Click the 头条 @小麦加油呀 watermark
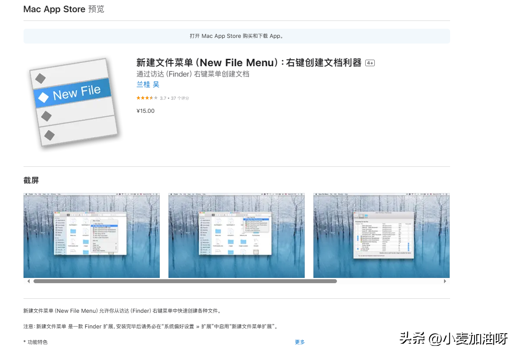The height and width of the screenshot is (355, 518). coord(454,338)
